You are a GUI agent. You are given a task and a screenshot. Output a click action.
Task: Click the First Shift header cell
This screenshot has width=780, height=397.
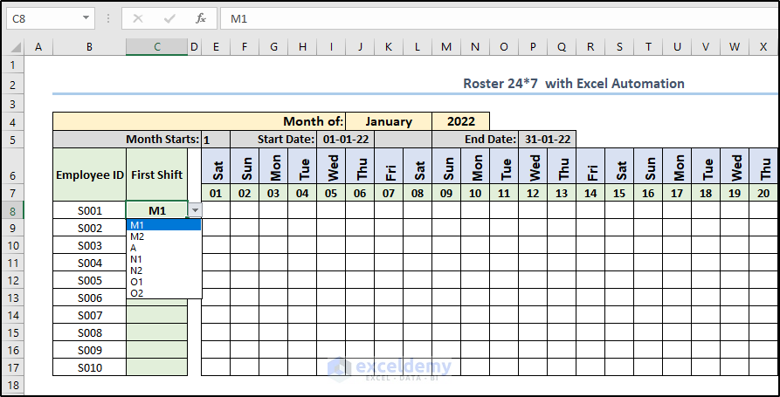tap(156, 175)
